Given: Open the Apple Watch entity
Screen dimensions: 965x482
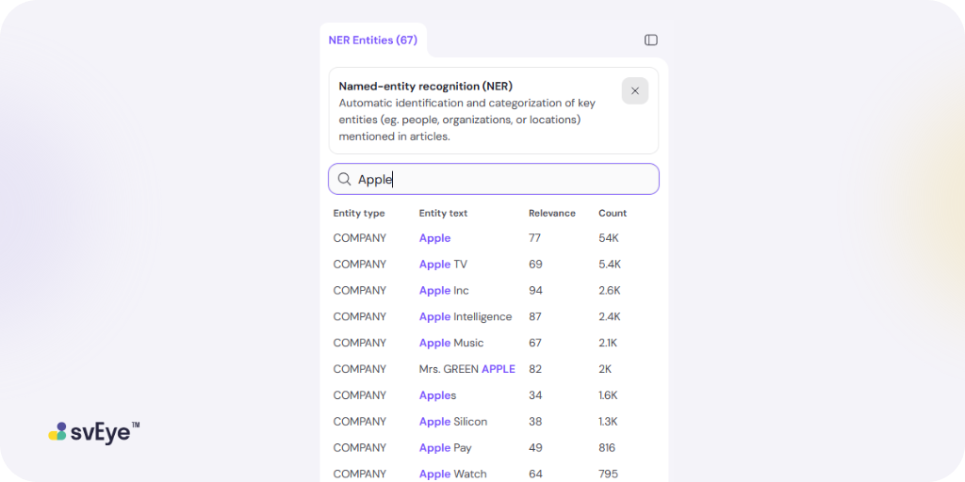Looking at the screenshot, I should click(453, 474).
